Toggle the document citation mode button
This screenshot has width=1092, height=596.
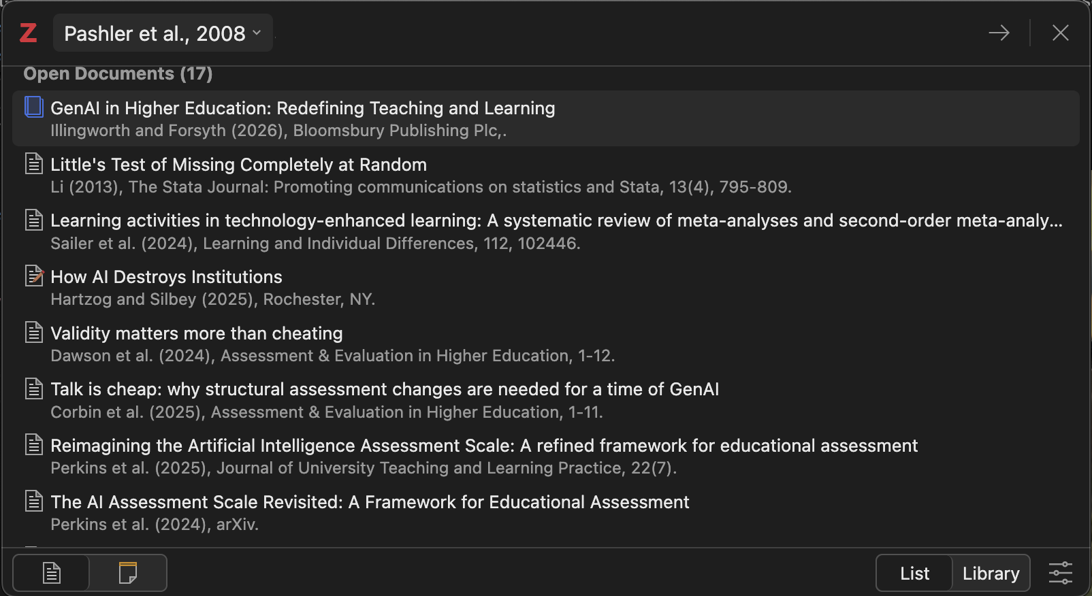click(52, 573)
